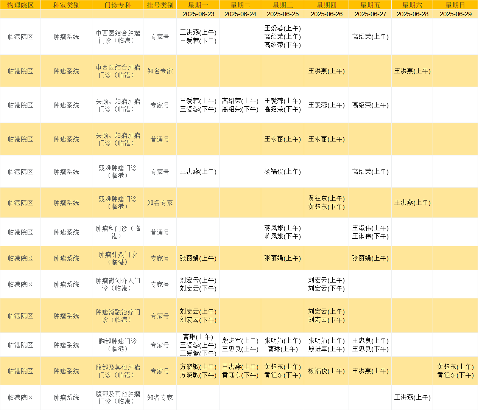The width and height of the screenshot is (478, 410).
Task: Select the 星期三 header cell
Action: [x=283, y=5]
